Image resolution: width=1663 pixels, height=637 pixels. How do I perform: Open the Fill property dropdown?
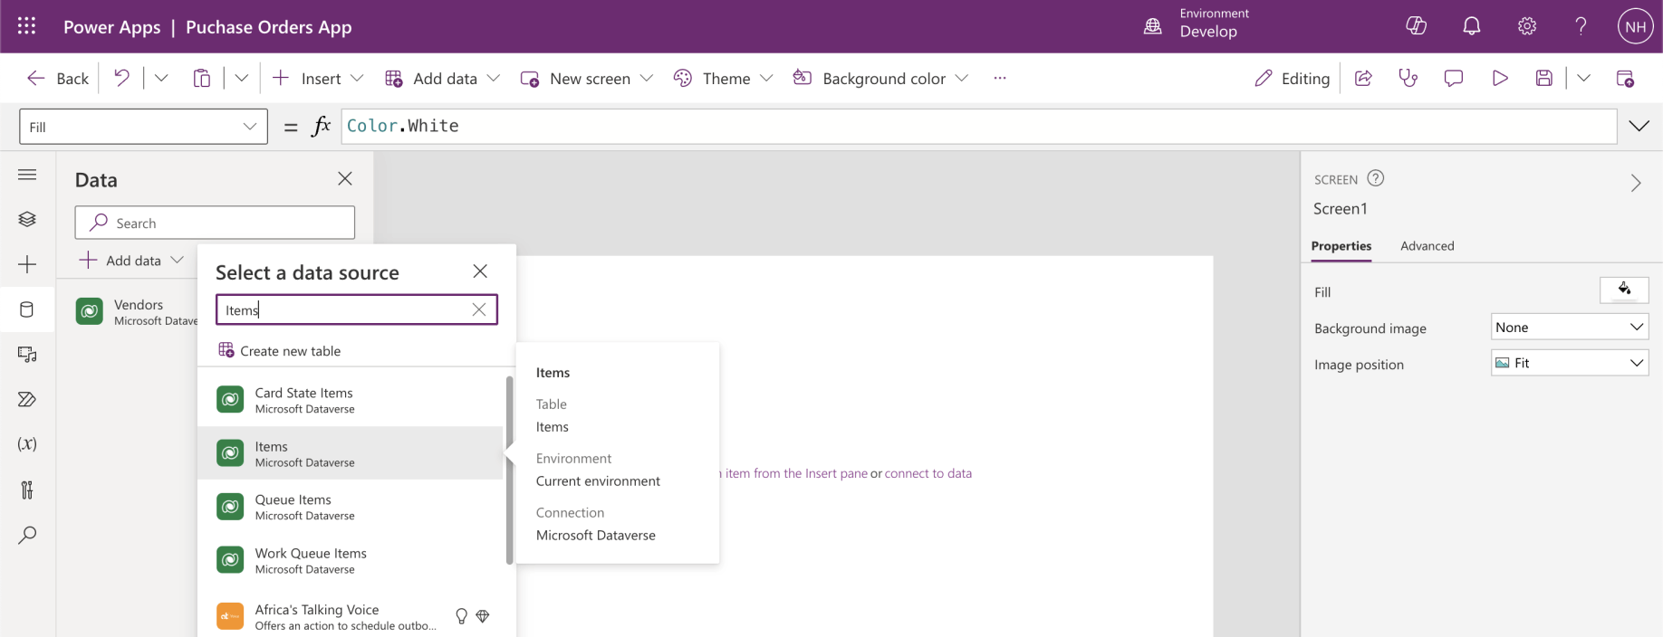click(143, 127)
